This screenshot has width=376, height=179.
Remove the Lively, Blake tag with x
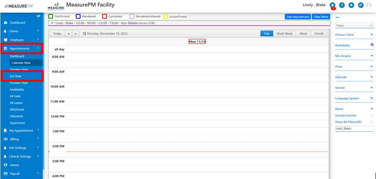(x=350, y=129)
